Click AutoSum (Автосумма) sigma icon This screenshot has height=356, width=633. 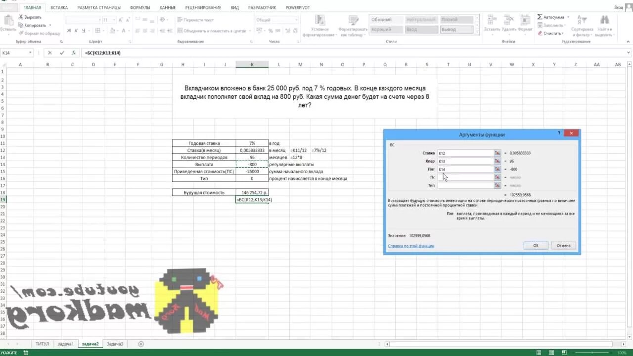(x=540, y=17)
